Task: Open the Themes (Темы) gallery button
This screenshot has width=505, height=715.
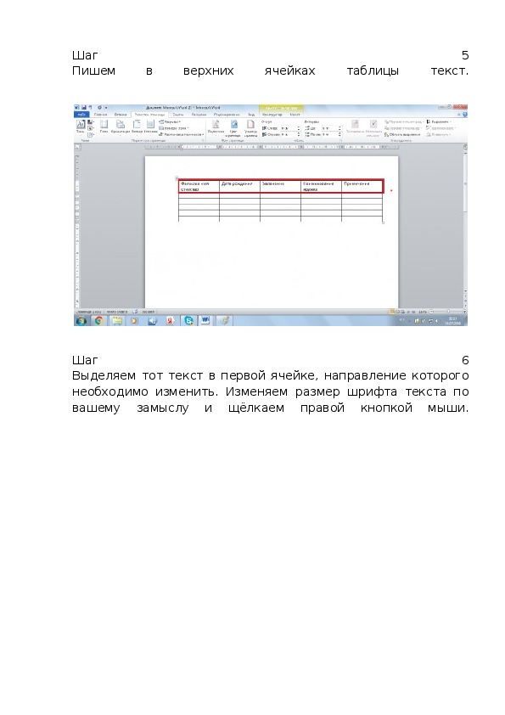Action: coord(81,127)
